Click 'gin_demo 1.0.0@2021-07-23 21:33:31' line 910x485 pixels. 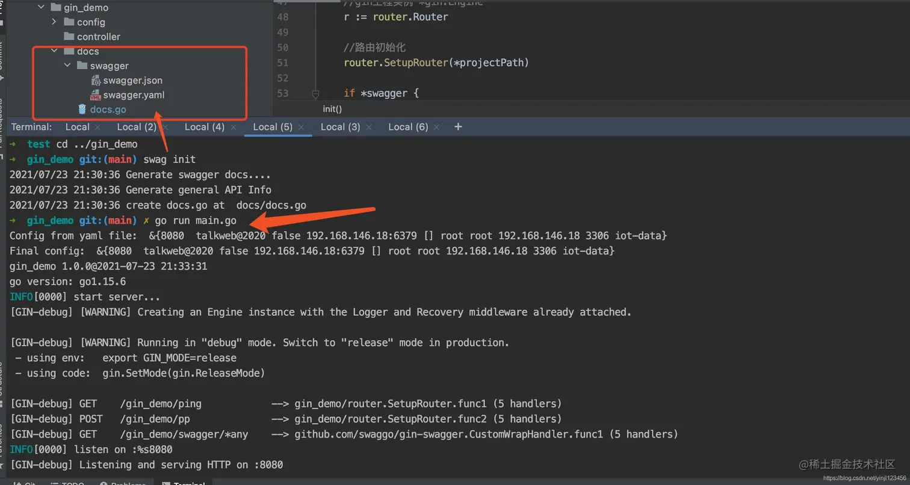108,266
